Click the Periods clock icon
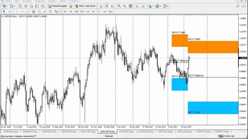 point(157,6)
